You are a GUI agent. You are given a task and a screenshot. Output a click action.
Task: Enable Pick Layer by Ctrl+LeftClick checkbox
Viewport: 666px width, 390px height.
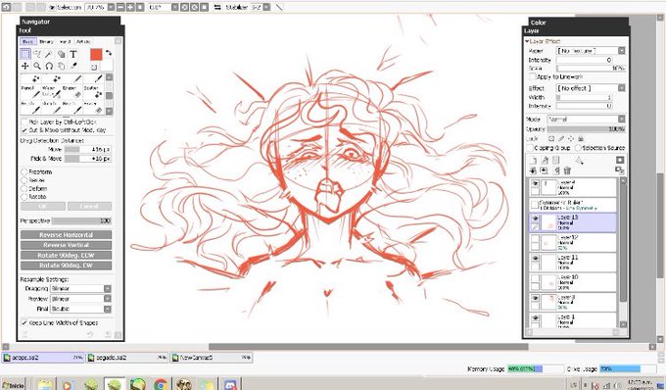coord(24,122)
